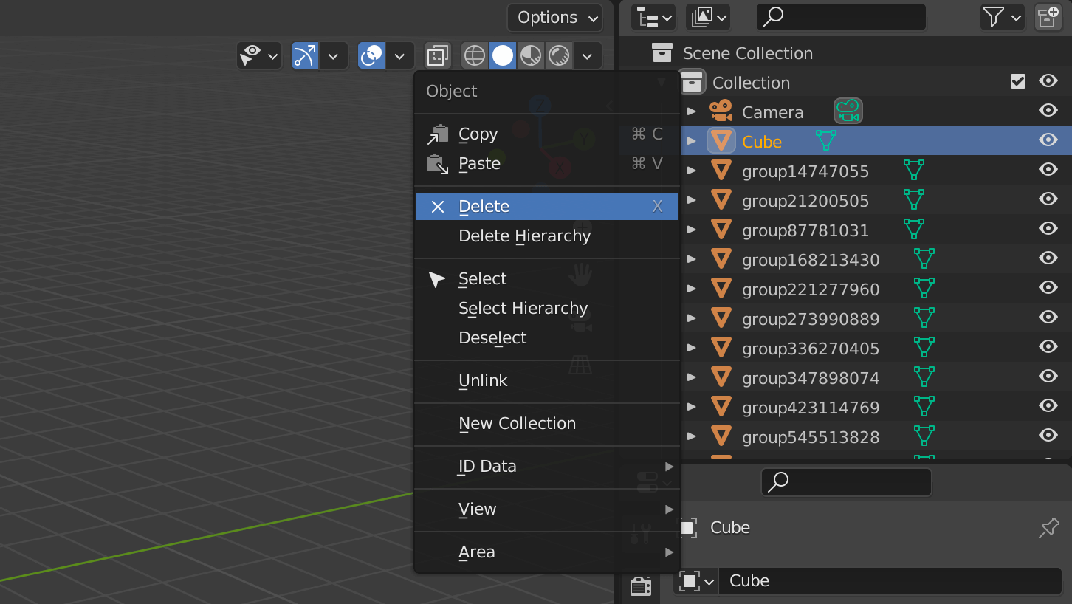This screenshot has width=1072, height=604.
Task: Expand the group21200505 tree item
Action: click(692, 200)
